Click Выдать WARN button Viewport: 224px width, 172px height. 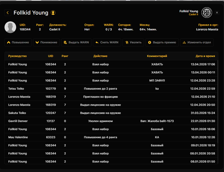click(76, 43)
